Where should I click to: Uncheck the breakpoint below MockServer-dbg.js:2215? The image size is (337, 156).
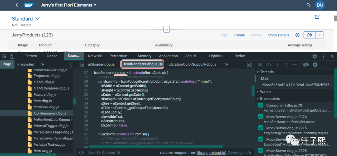tap(261, 139)
